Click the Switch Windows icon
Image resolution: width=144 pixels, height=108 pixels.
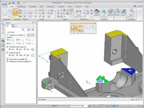pos(131,12)
